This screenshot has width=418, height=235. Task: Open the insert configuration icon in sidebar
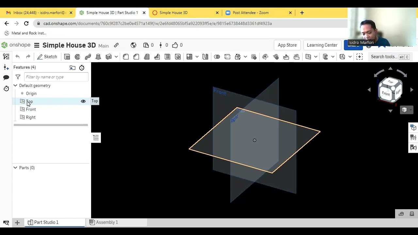[6, 67]
